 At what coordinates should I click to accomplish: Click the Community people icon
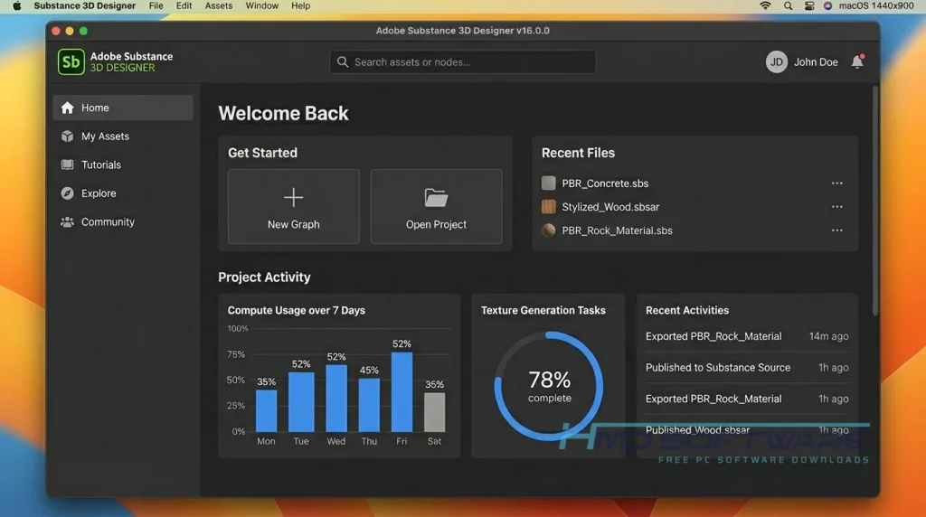(x=67, y=222)
